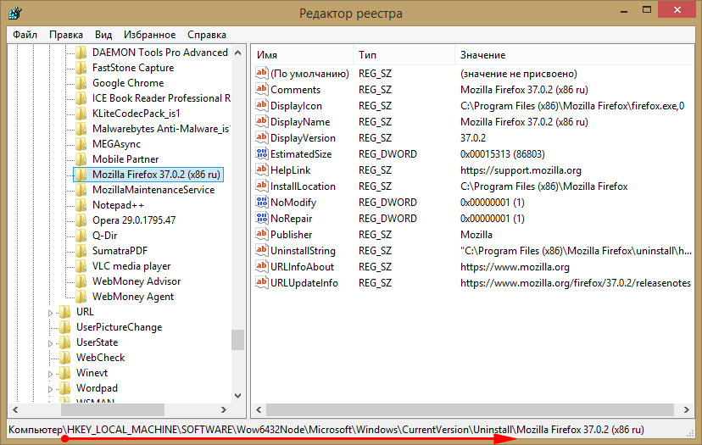702x445 pixels.
Task: Click the string icon of URLInfoAbout value
Action: 261,266
